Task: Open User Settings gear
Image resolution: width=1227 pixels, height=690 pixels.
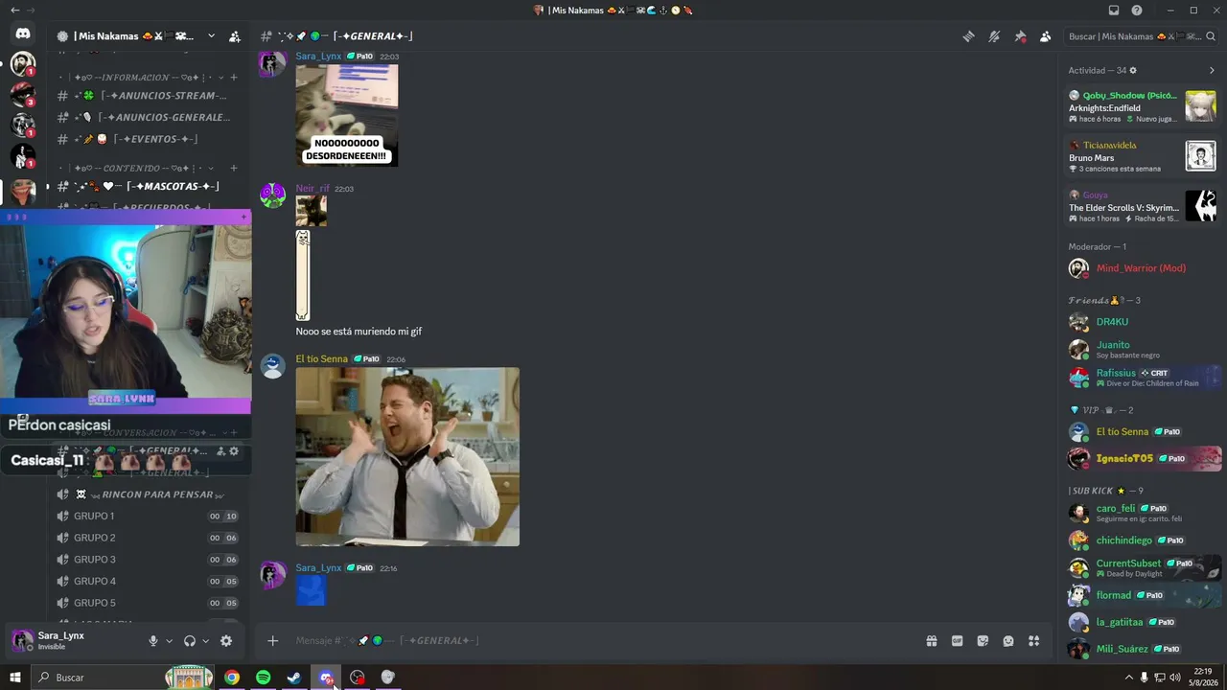Action: coord(226,641)
